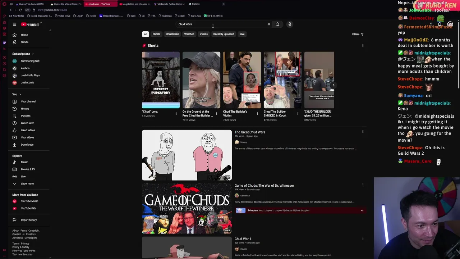Open the Home icon in sidebar

14,35
